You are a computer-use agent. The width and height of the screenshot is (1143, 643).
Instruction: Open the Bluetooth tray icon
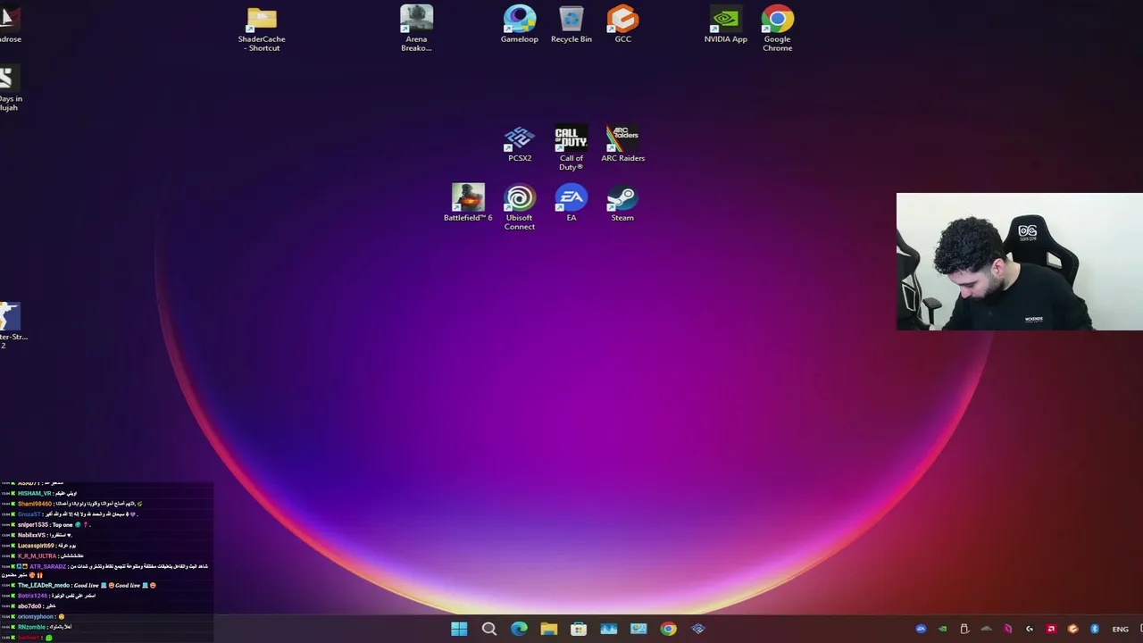1095,629
